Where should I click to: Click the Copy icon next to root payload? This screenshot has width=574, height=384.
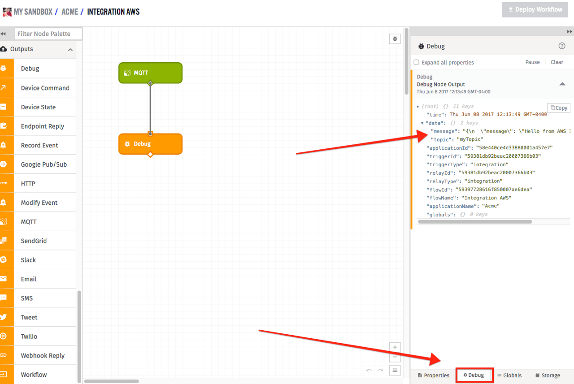(x=558, y=108)
